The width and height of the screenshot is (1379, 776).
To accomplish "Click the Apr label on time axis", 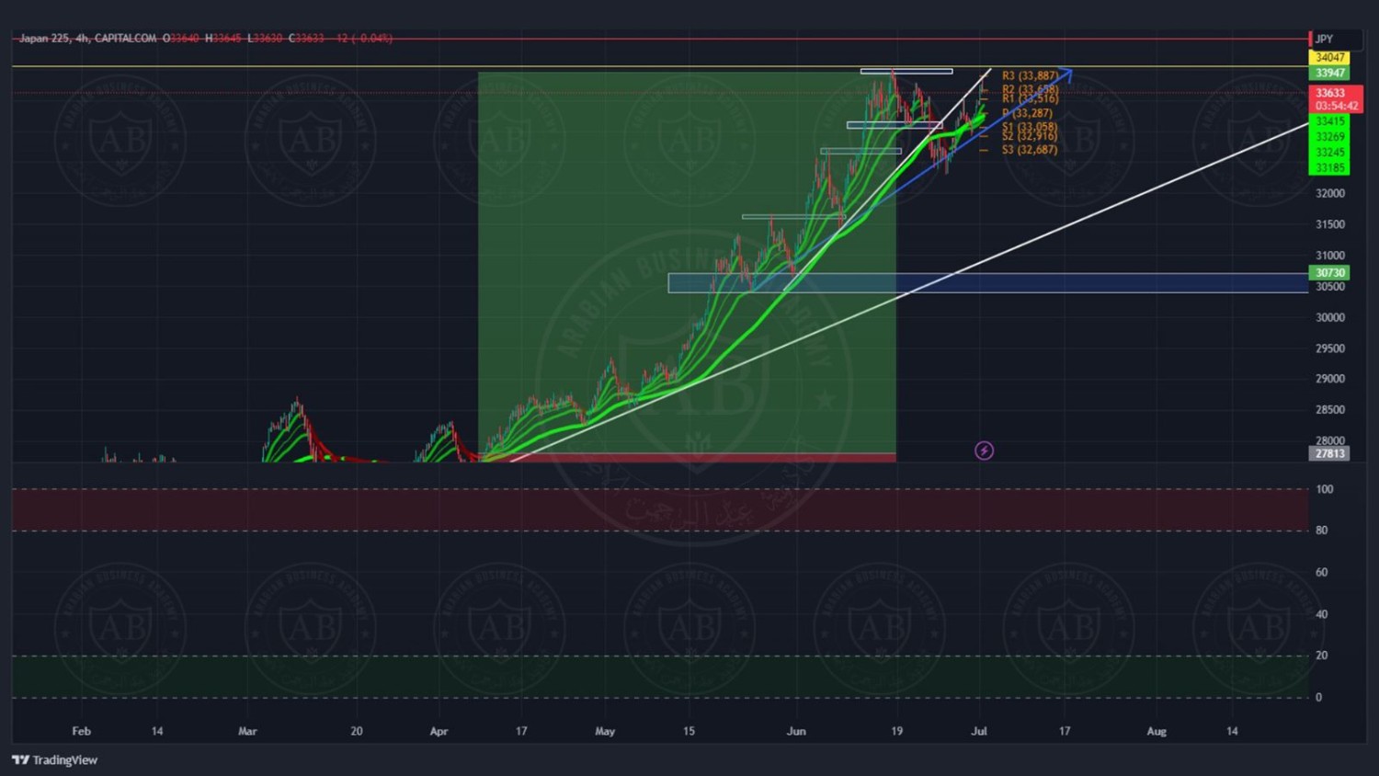I will [439, 732].
